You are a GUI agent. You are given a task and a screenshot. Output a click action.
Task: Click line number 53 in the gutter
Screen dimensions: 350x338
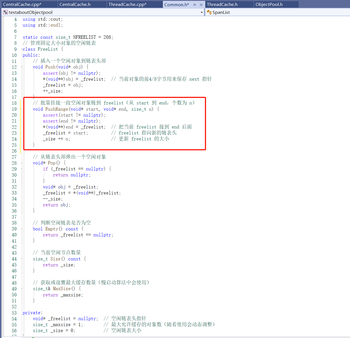pyautogui.click(x=14, y=313)
